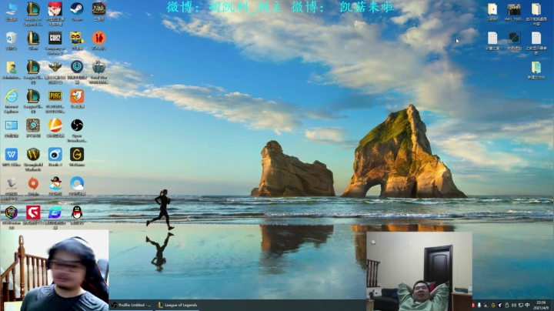Open the blue iTools eye icon
The height and width of the screenshot is (311, 554).
(55, 155)
